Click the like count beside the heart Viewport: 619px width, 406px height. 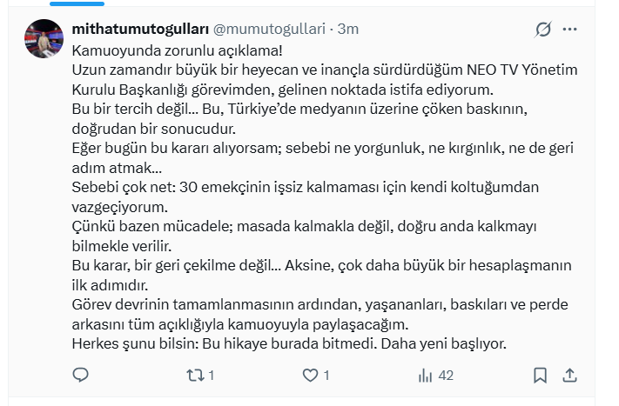click(326, 376)
